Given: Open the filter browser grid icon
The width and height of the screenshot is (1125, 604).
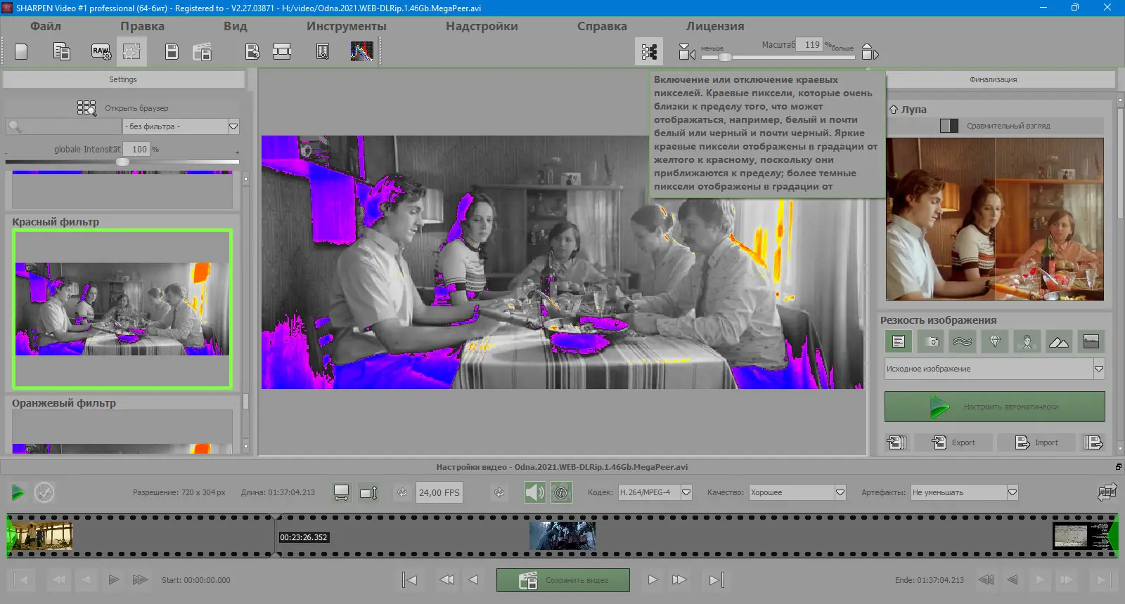Looking at the screenshot, I should (86, 107).
